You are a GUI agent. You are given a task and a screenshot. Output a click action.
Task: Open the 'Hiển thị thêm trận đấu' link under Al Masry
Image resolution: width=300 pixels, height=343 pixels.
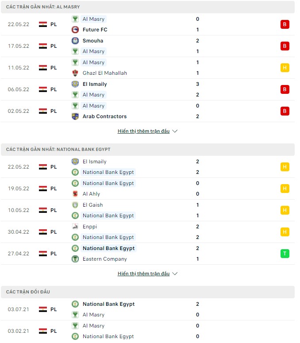tap(143, 131)
